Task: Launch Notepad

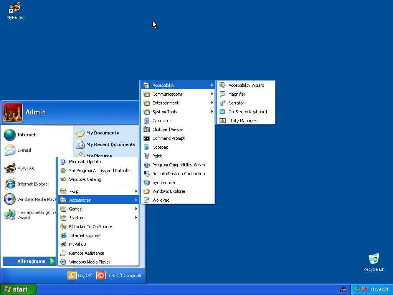Action: 178,147
